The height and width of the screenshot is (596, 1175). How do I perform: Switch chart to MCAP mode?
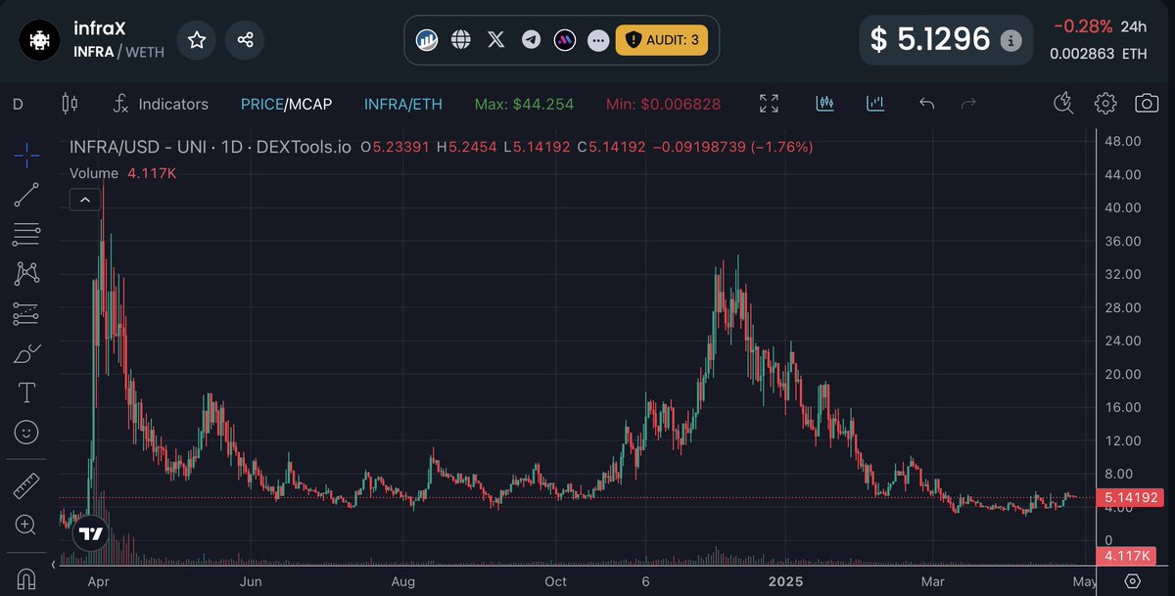[308, 104]
